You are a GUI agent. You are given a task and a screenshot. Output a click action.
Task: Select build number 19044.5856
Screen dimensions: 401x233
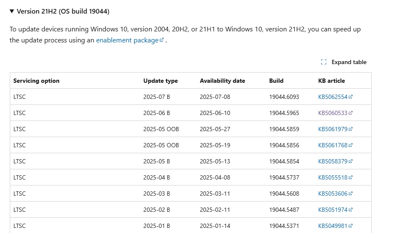(284, 145)
